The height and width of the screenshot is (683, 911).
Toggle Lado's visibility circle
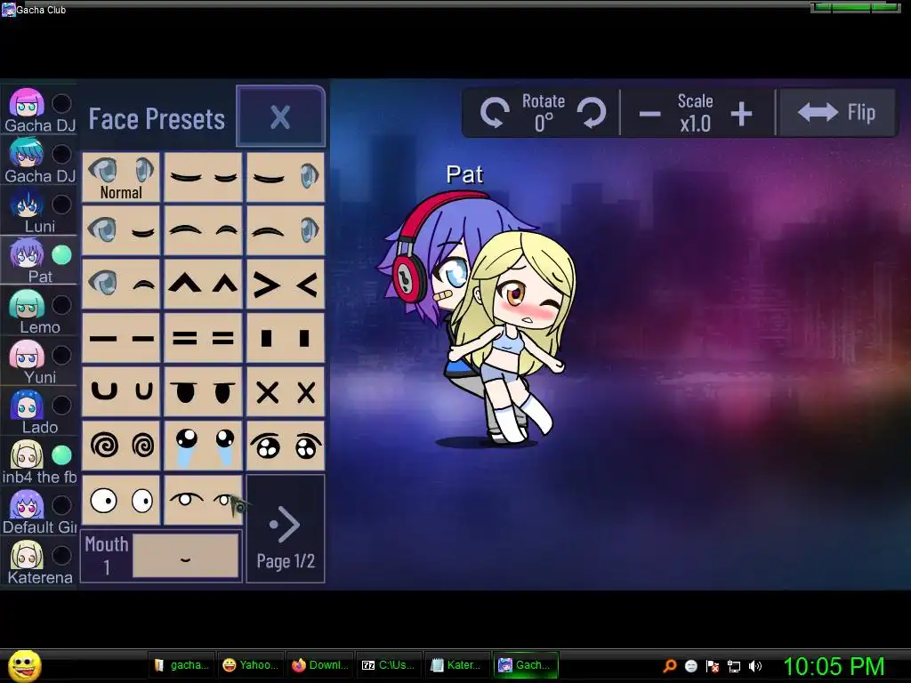tap(61, 406)
